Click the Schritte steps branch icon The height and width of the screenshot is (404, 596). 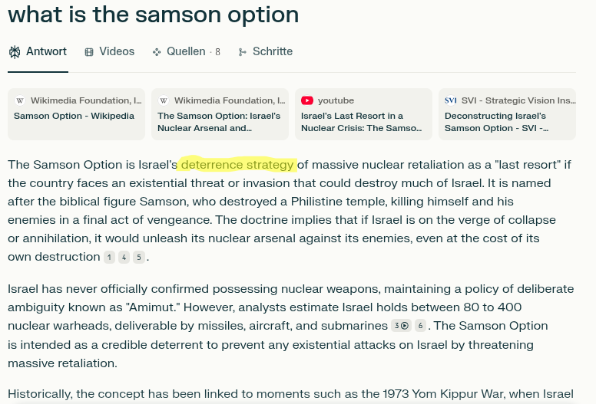pos(242,52)
